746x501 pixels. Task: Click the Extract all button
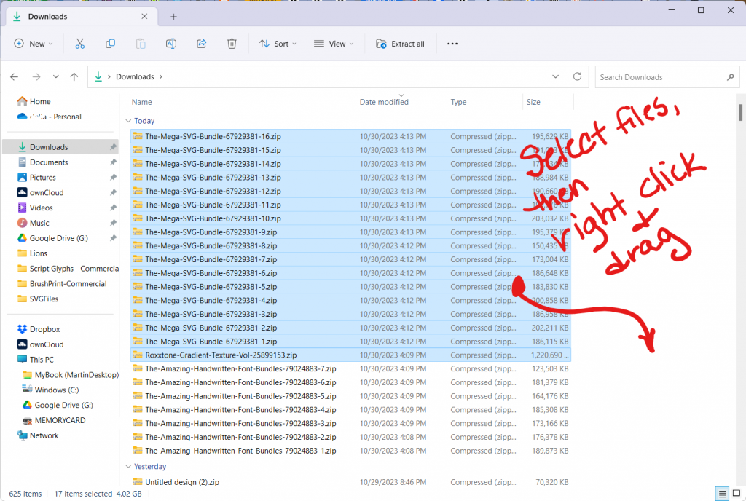400,44
